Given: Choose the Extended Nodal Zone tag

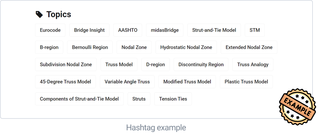Looking at the screenshot, I should 249,47.
